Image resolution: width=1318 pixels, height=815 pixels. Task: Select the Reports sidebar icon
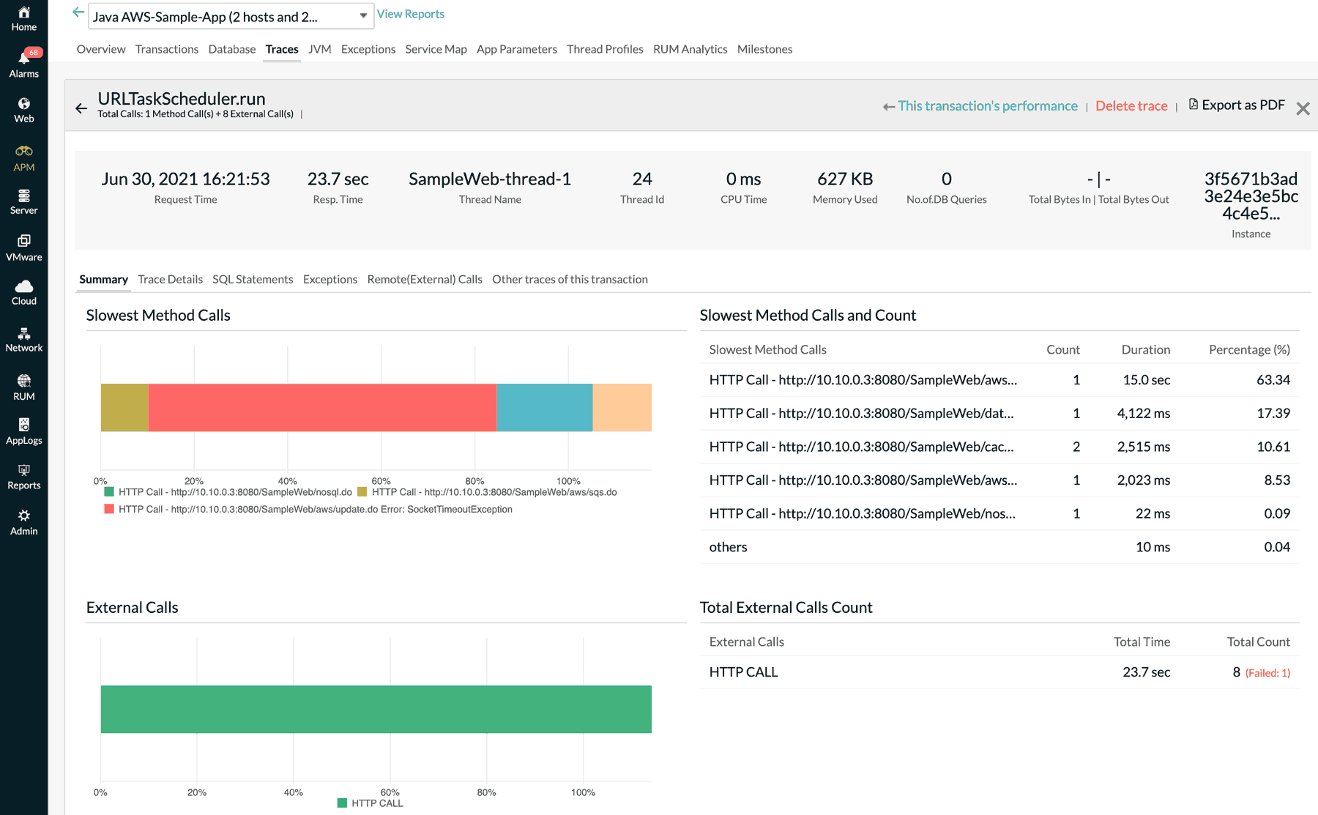[23, 475]
